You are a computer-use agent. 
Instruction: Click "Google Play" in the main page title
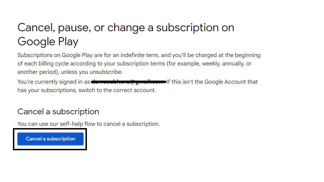click(x=48, y=42)
